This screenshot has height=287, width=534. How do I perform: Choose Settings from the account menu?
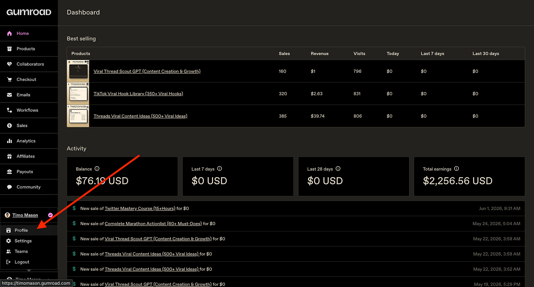point(29,241)
